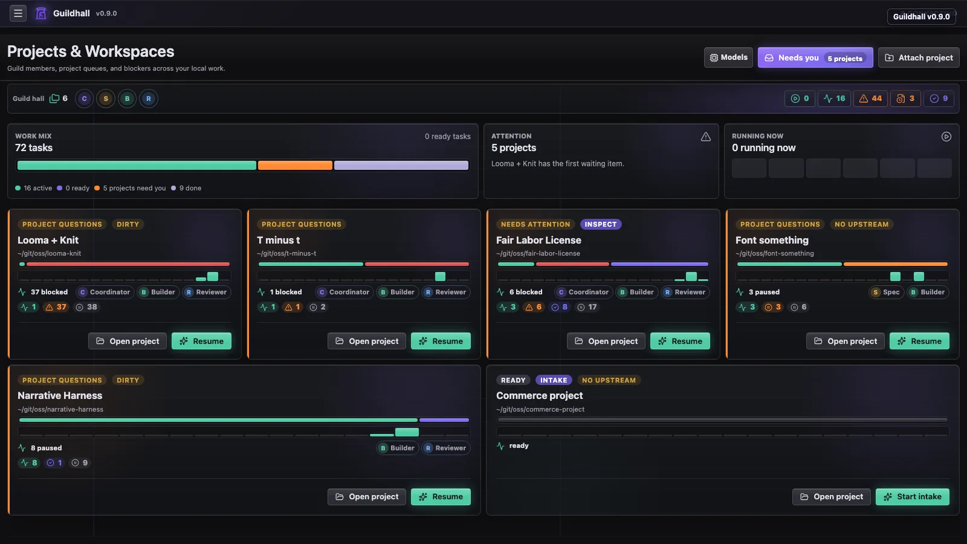Click Narrative Harness active count 8
This screenshot has width=967, height=544.
pos(29,463)
